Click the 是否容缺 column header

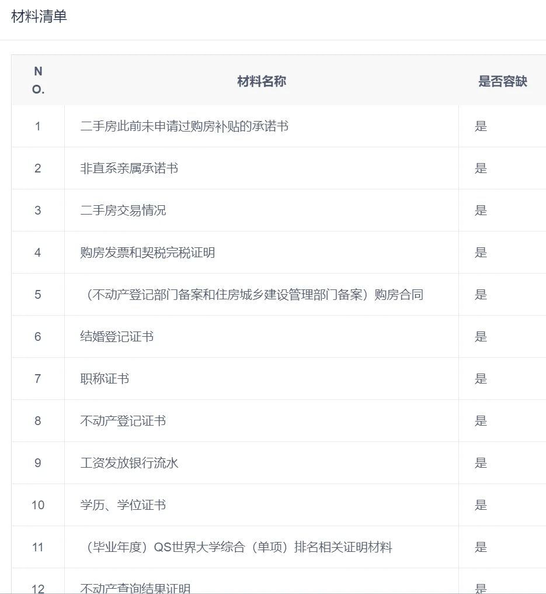(x=502, y=81)
